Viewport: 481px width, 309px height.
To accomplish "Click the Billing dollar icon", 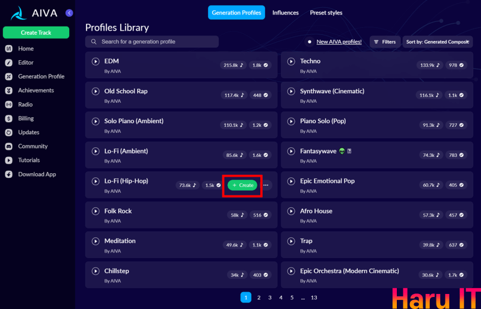I will (9, 118).
